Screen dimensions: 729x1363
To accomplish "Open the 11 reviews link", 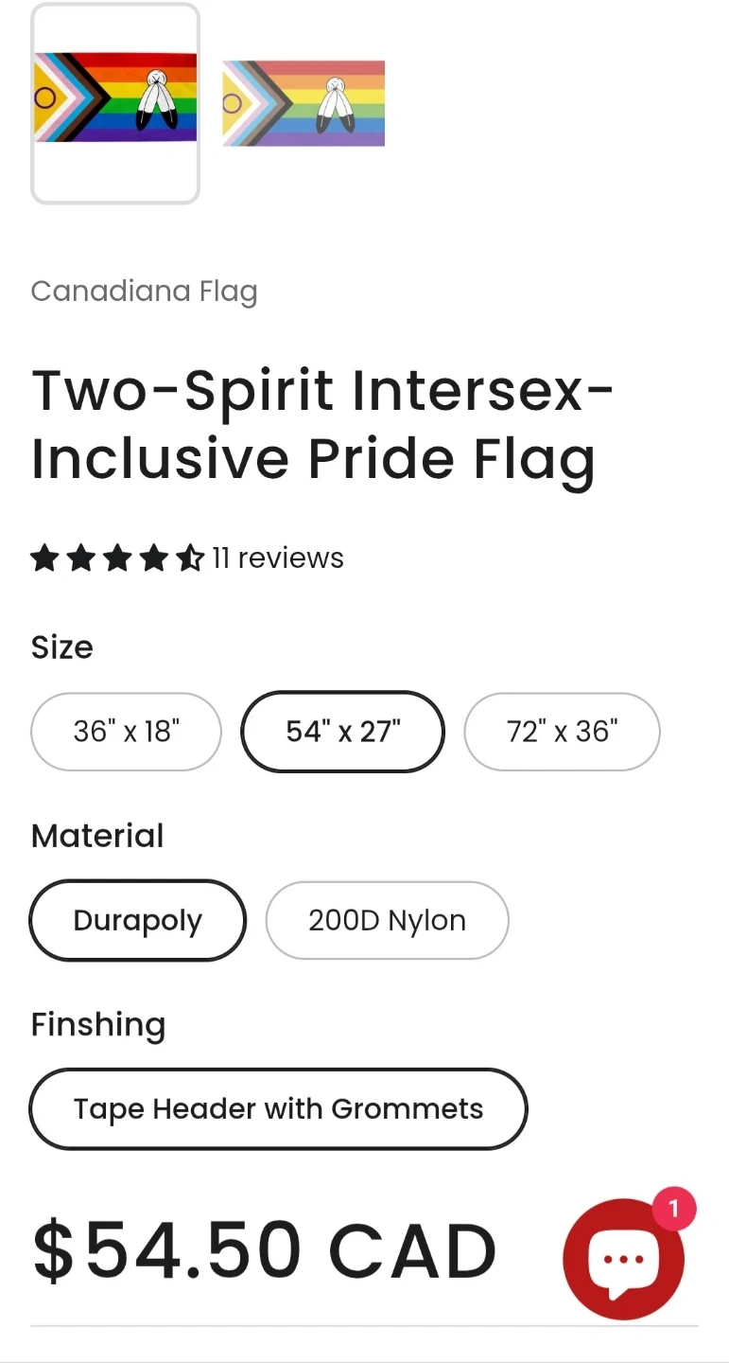I will click(x=277, y=558).
